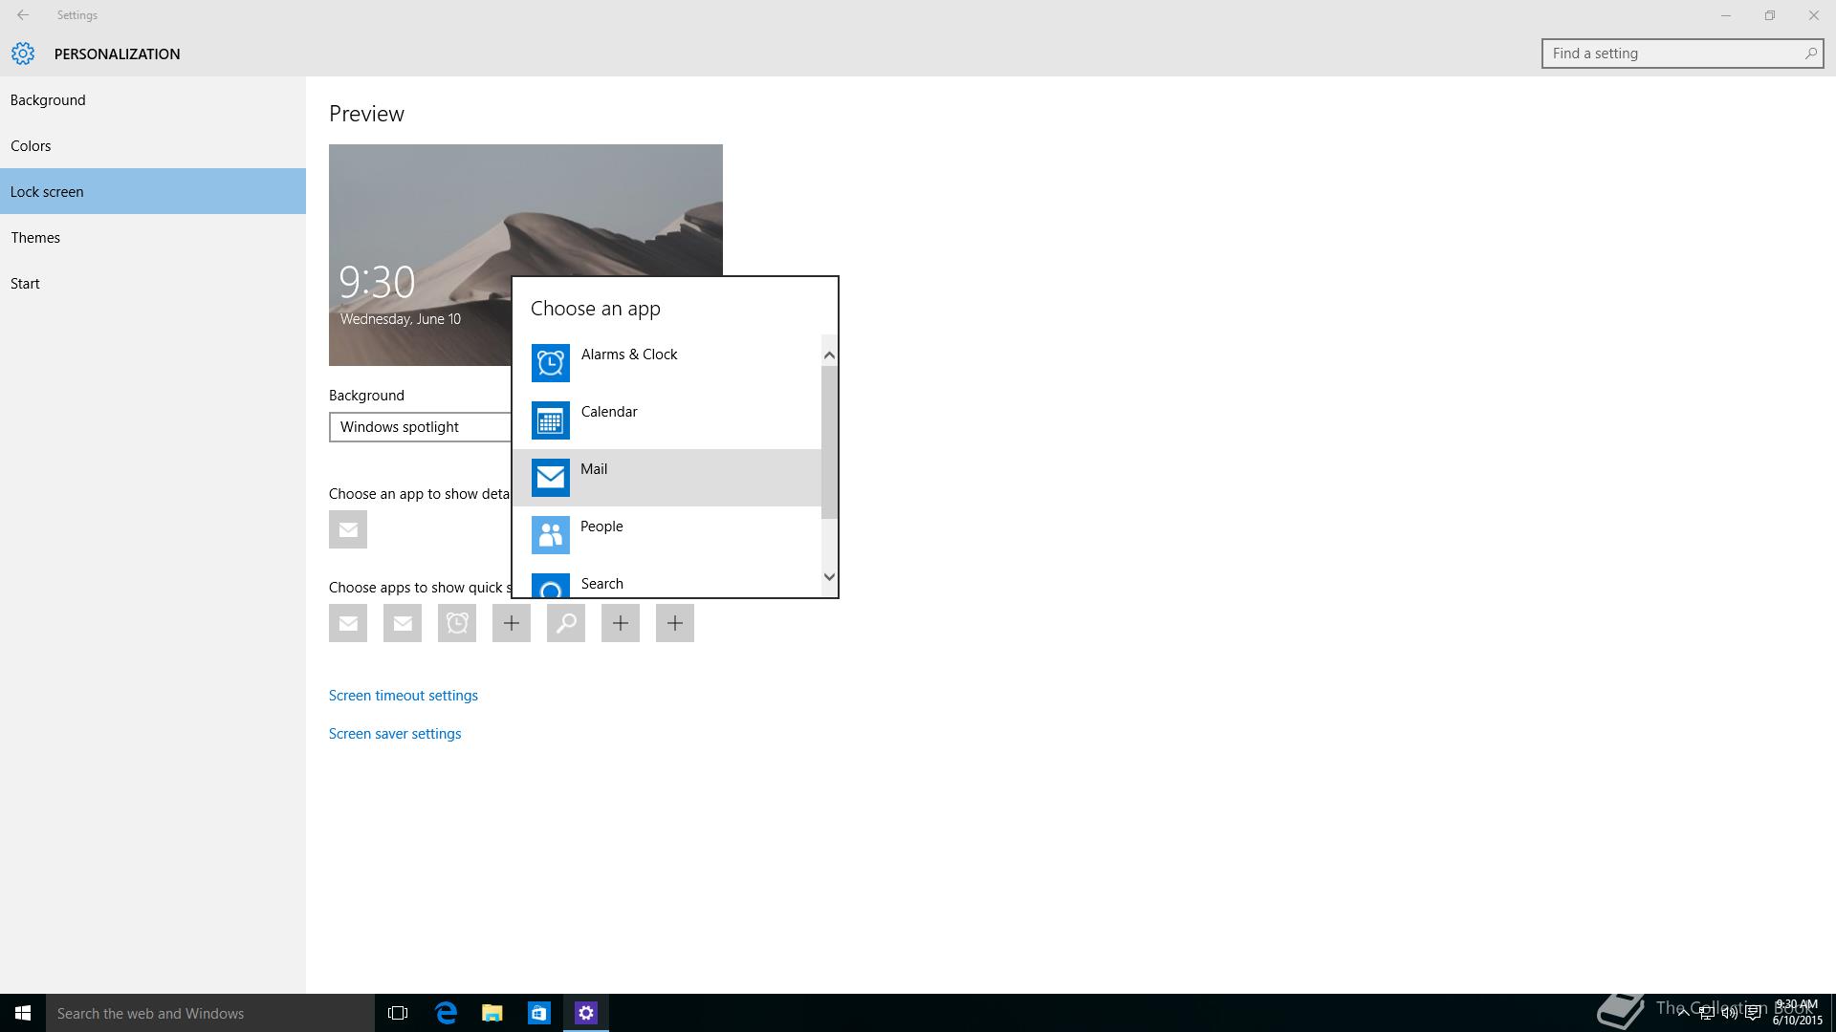This screenshot has width=1836, height=1032.
Task: Click the app list scroll down arrow
Action: tap(829, 576)
